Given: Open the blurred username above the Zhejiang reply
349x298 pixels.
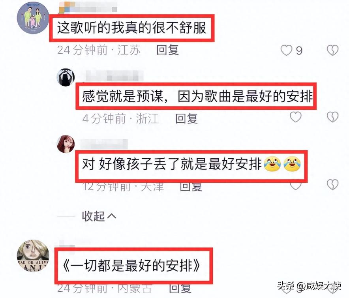Looking at the screenshot, I should 114,76.
